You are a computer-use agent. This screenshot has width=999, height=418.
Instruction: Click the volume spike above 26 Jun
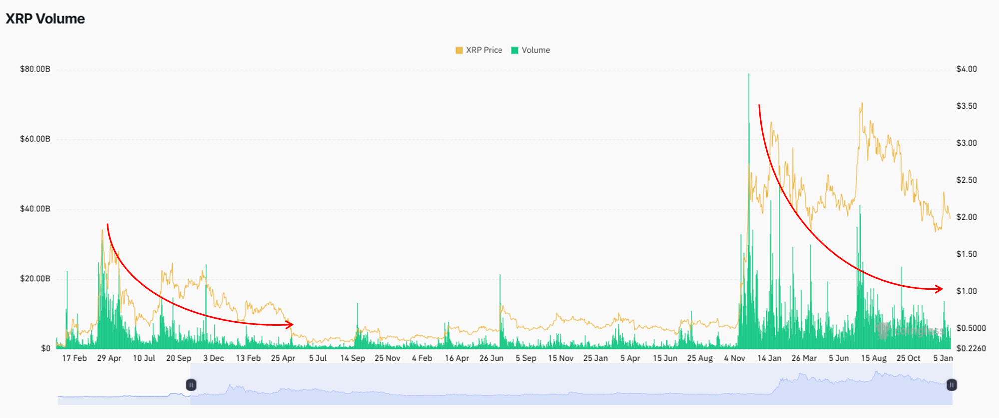500,276
